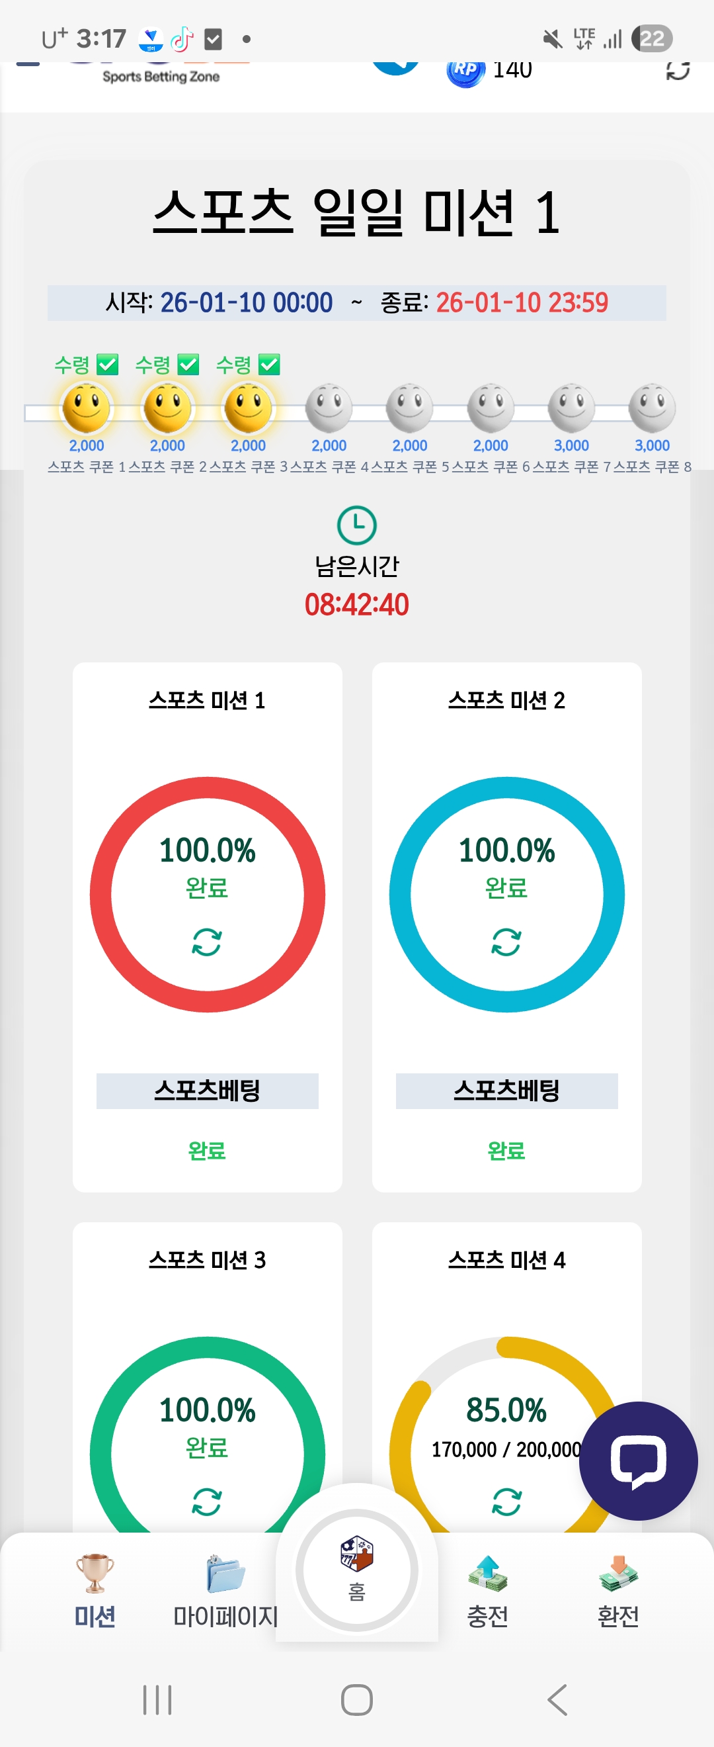
Task: Select the grey 스포츠 쿠폰 4 smiley
Action: (329, 409)
